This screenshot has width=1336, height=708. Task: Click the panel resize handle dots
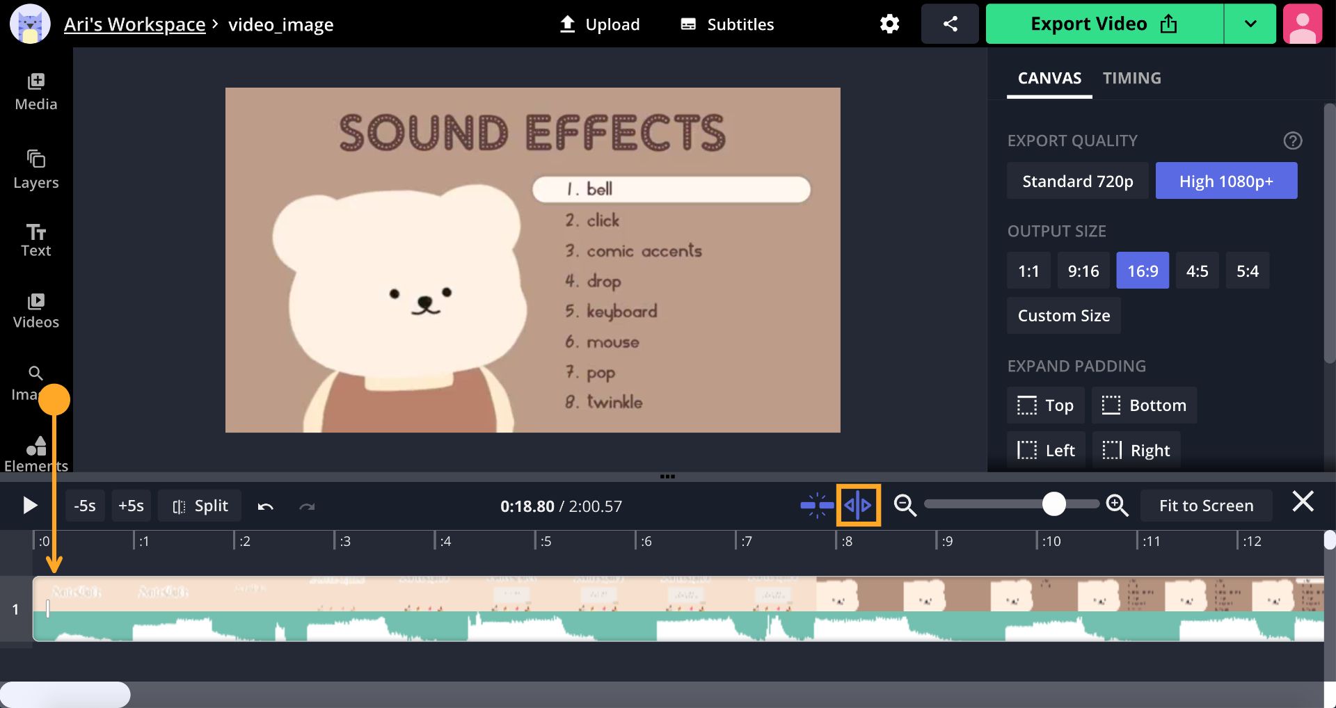(667, 476)
